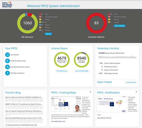The width and height of the screenshot is (142, 128).
Task: Open Improve Healthcare Efficiency blog post
Action: click(24, 111)
